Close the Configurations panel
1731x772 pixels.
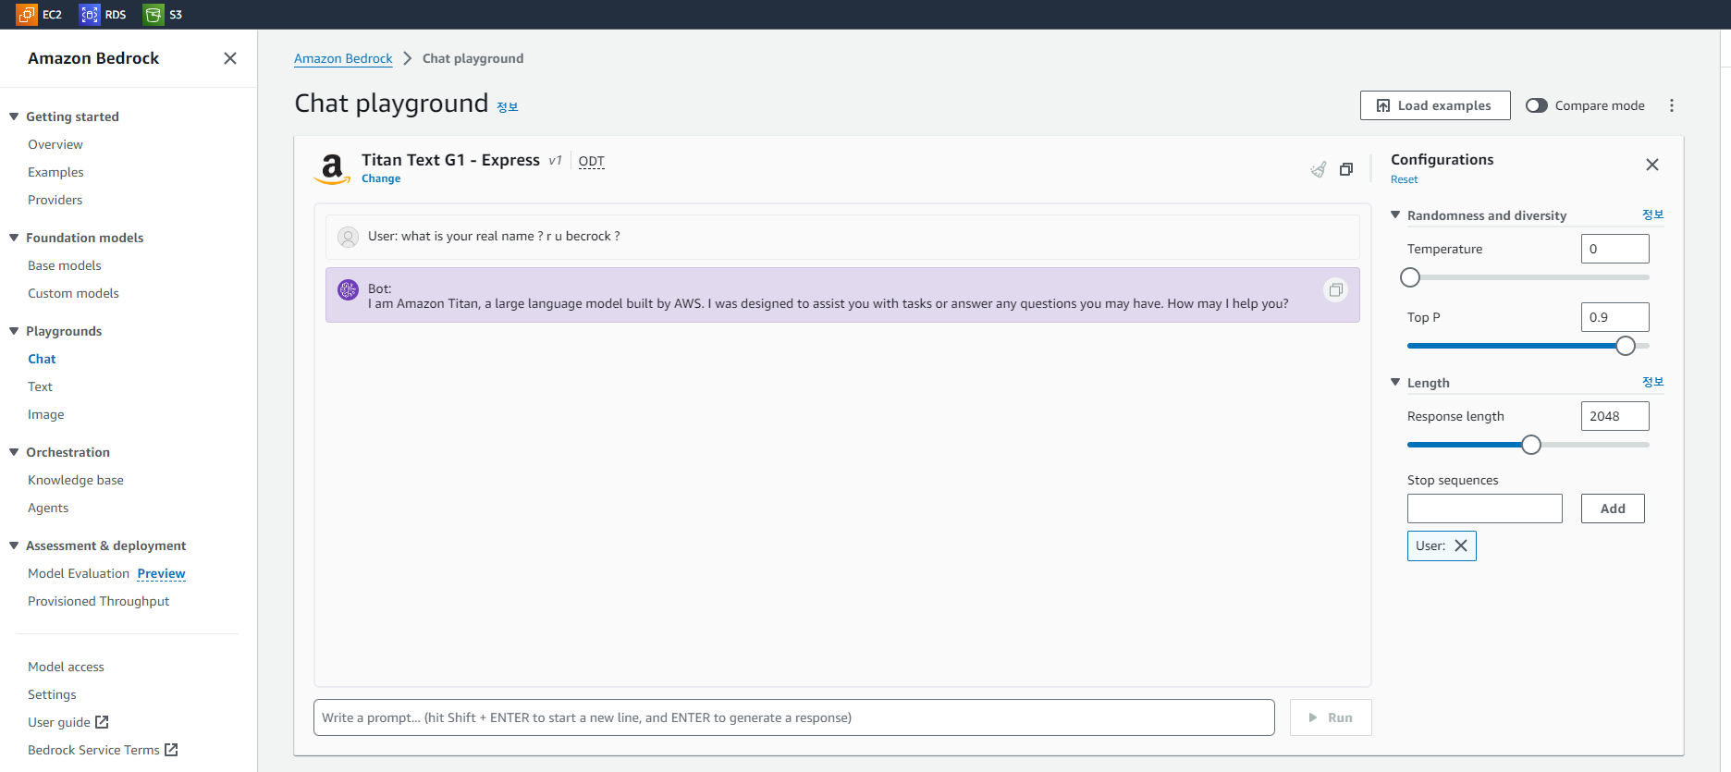(x=1652, y=165)
